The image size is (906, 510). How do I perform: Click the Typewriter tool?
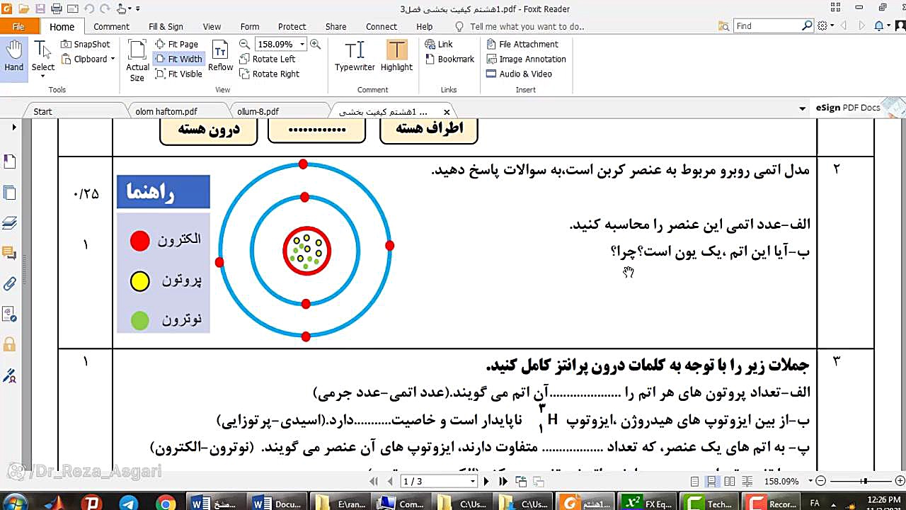click(354, 57)
